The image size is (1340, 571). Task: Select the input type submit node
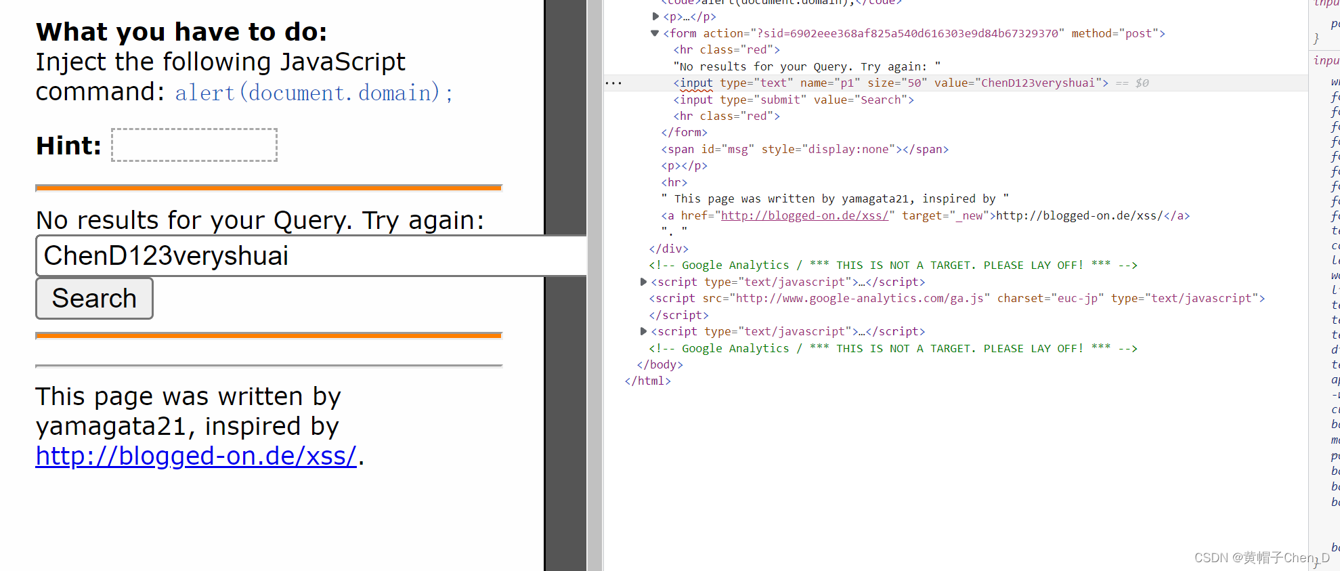[x=794, y=100]
